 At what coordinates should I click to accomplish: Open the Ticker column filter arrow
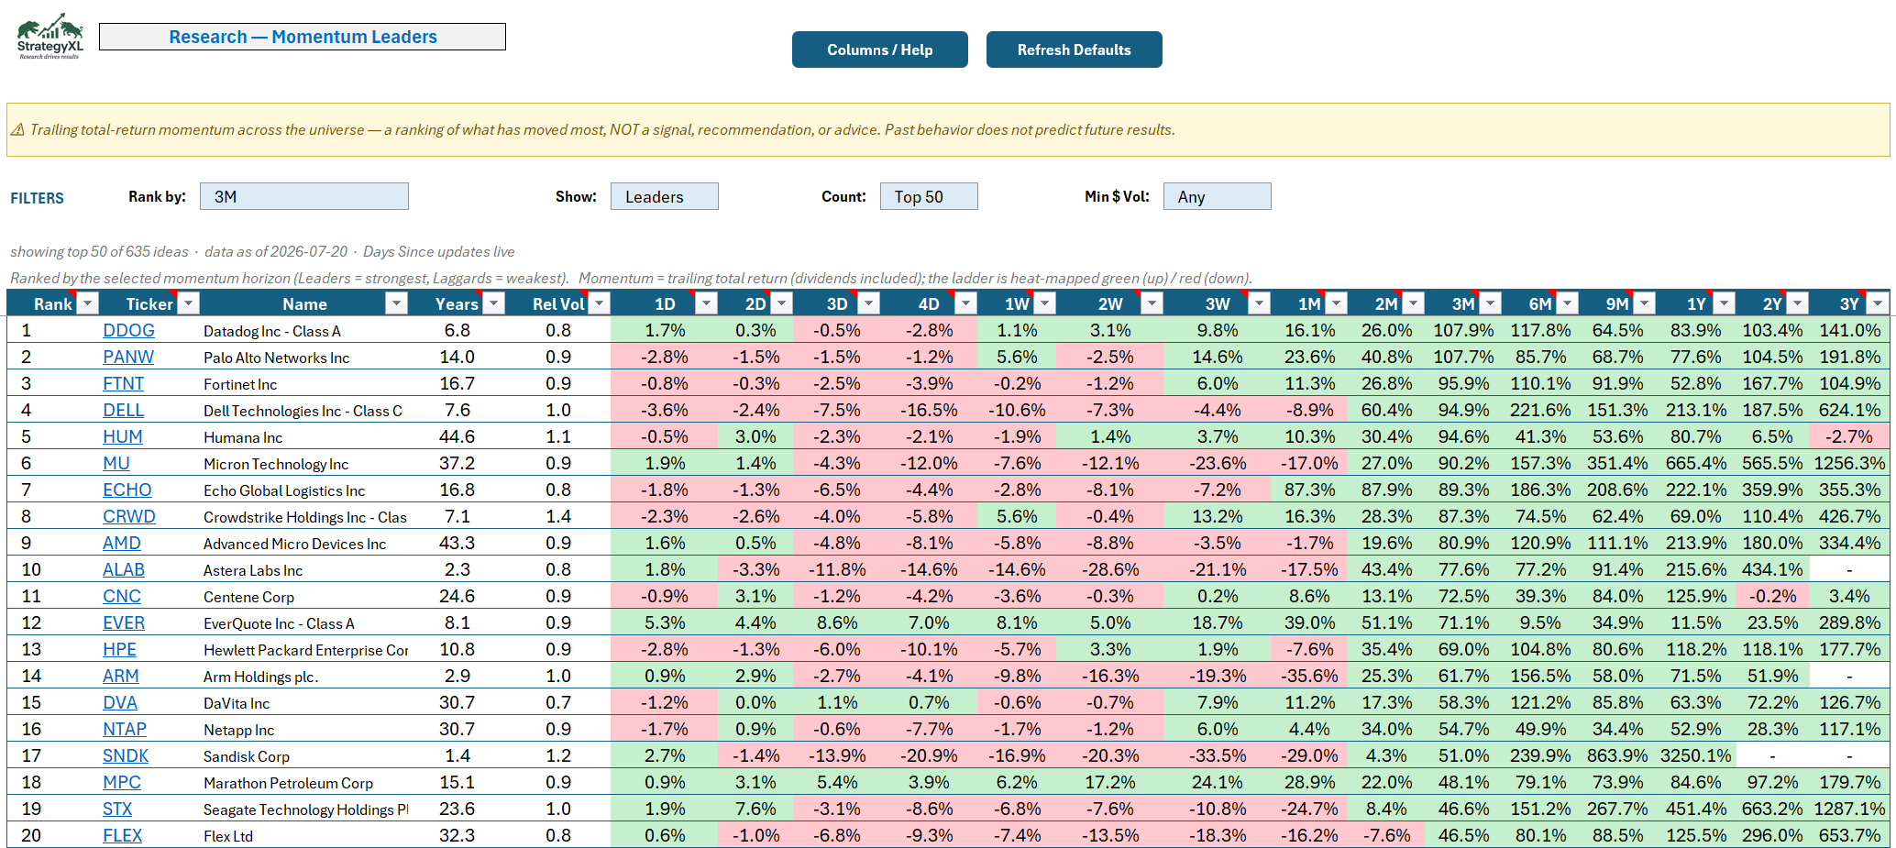[187, 303]
